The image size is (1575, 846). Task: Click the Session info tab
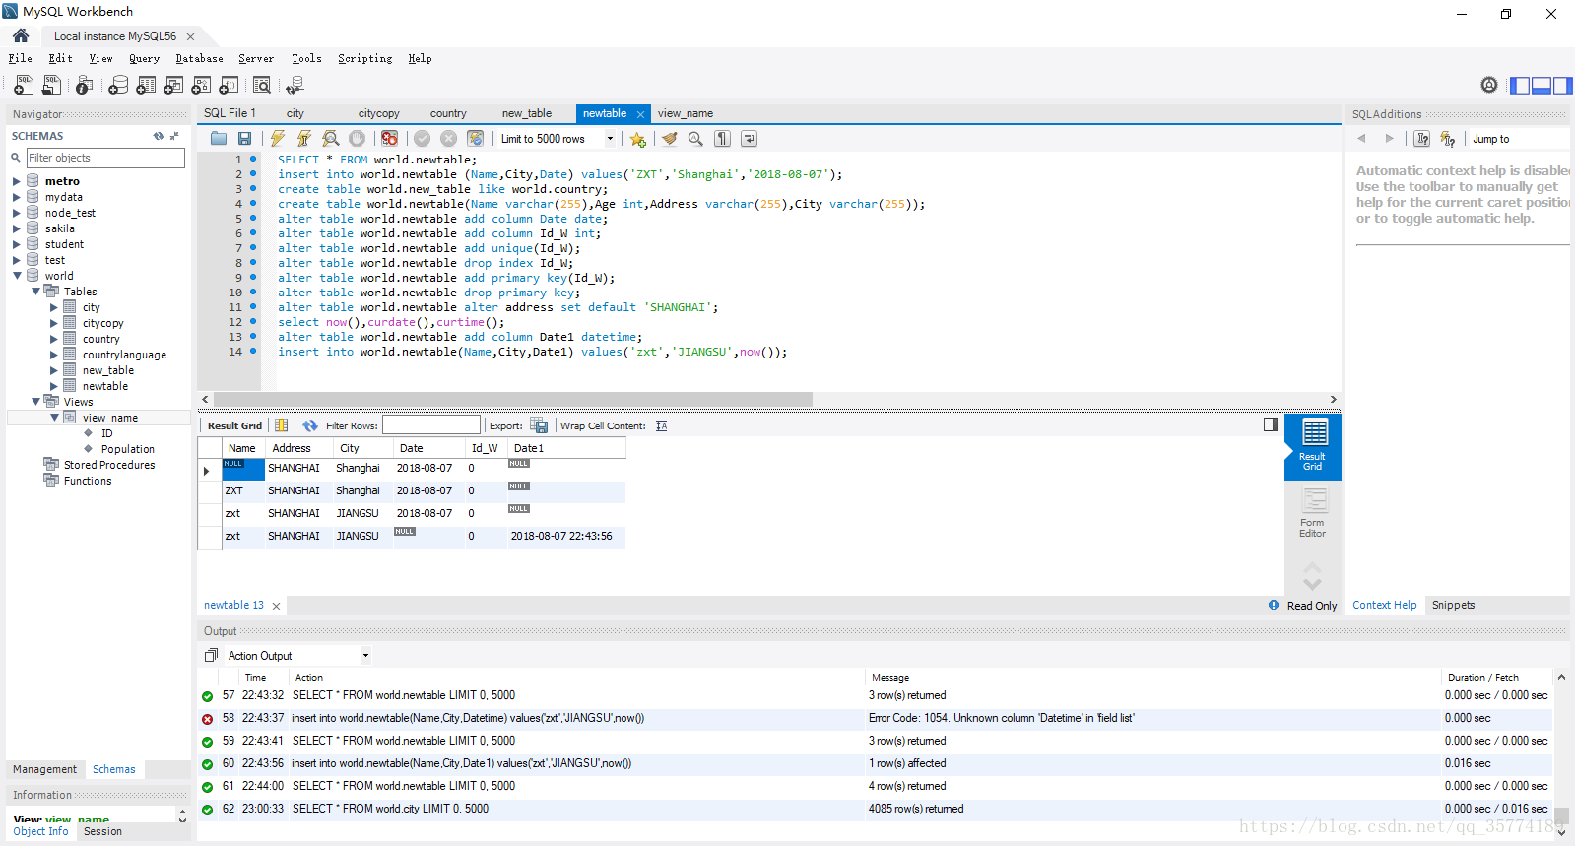click(102, 831)
